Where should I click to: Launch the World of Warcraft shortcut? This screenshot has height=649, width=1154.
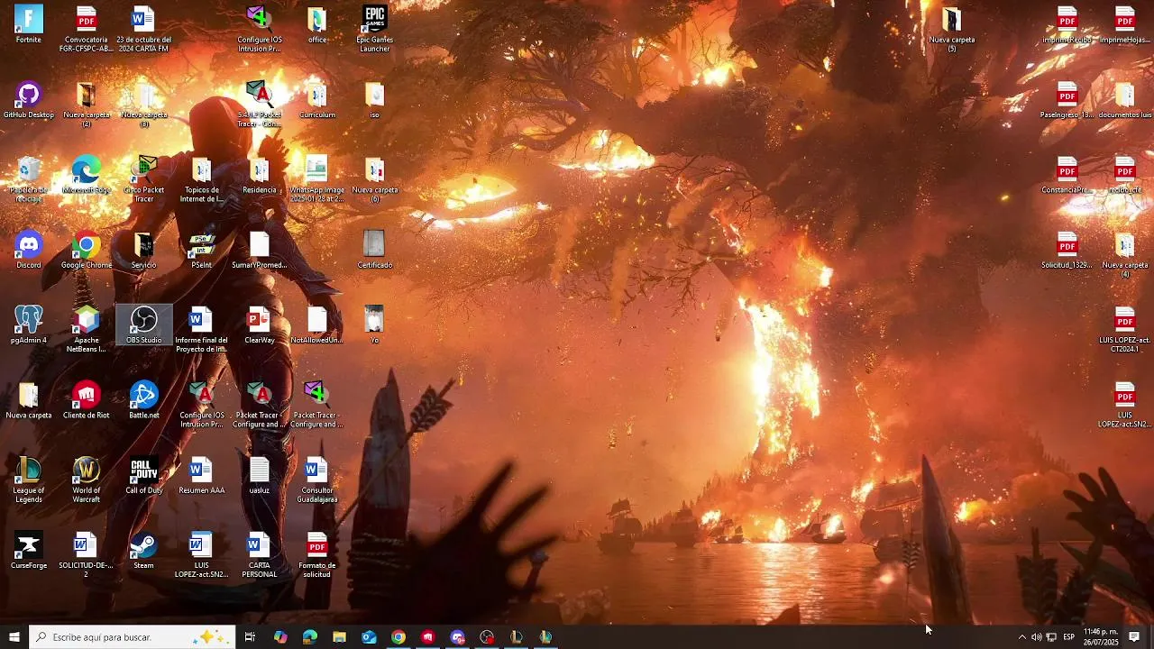click(x=87, y=480)
